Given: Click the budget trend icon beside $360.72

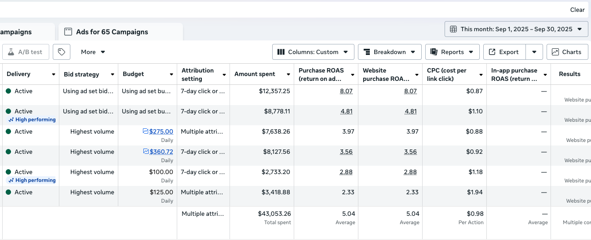Looking at the screenshot, I should pyautogui.click(x=146, y=152).
